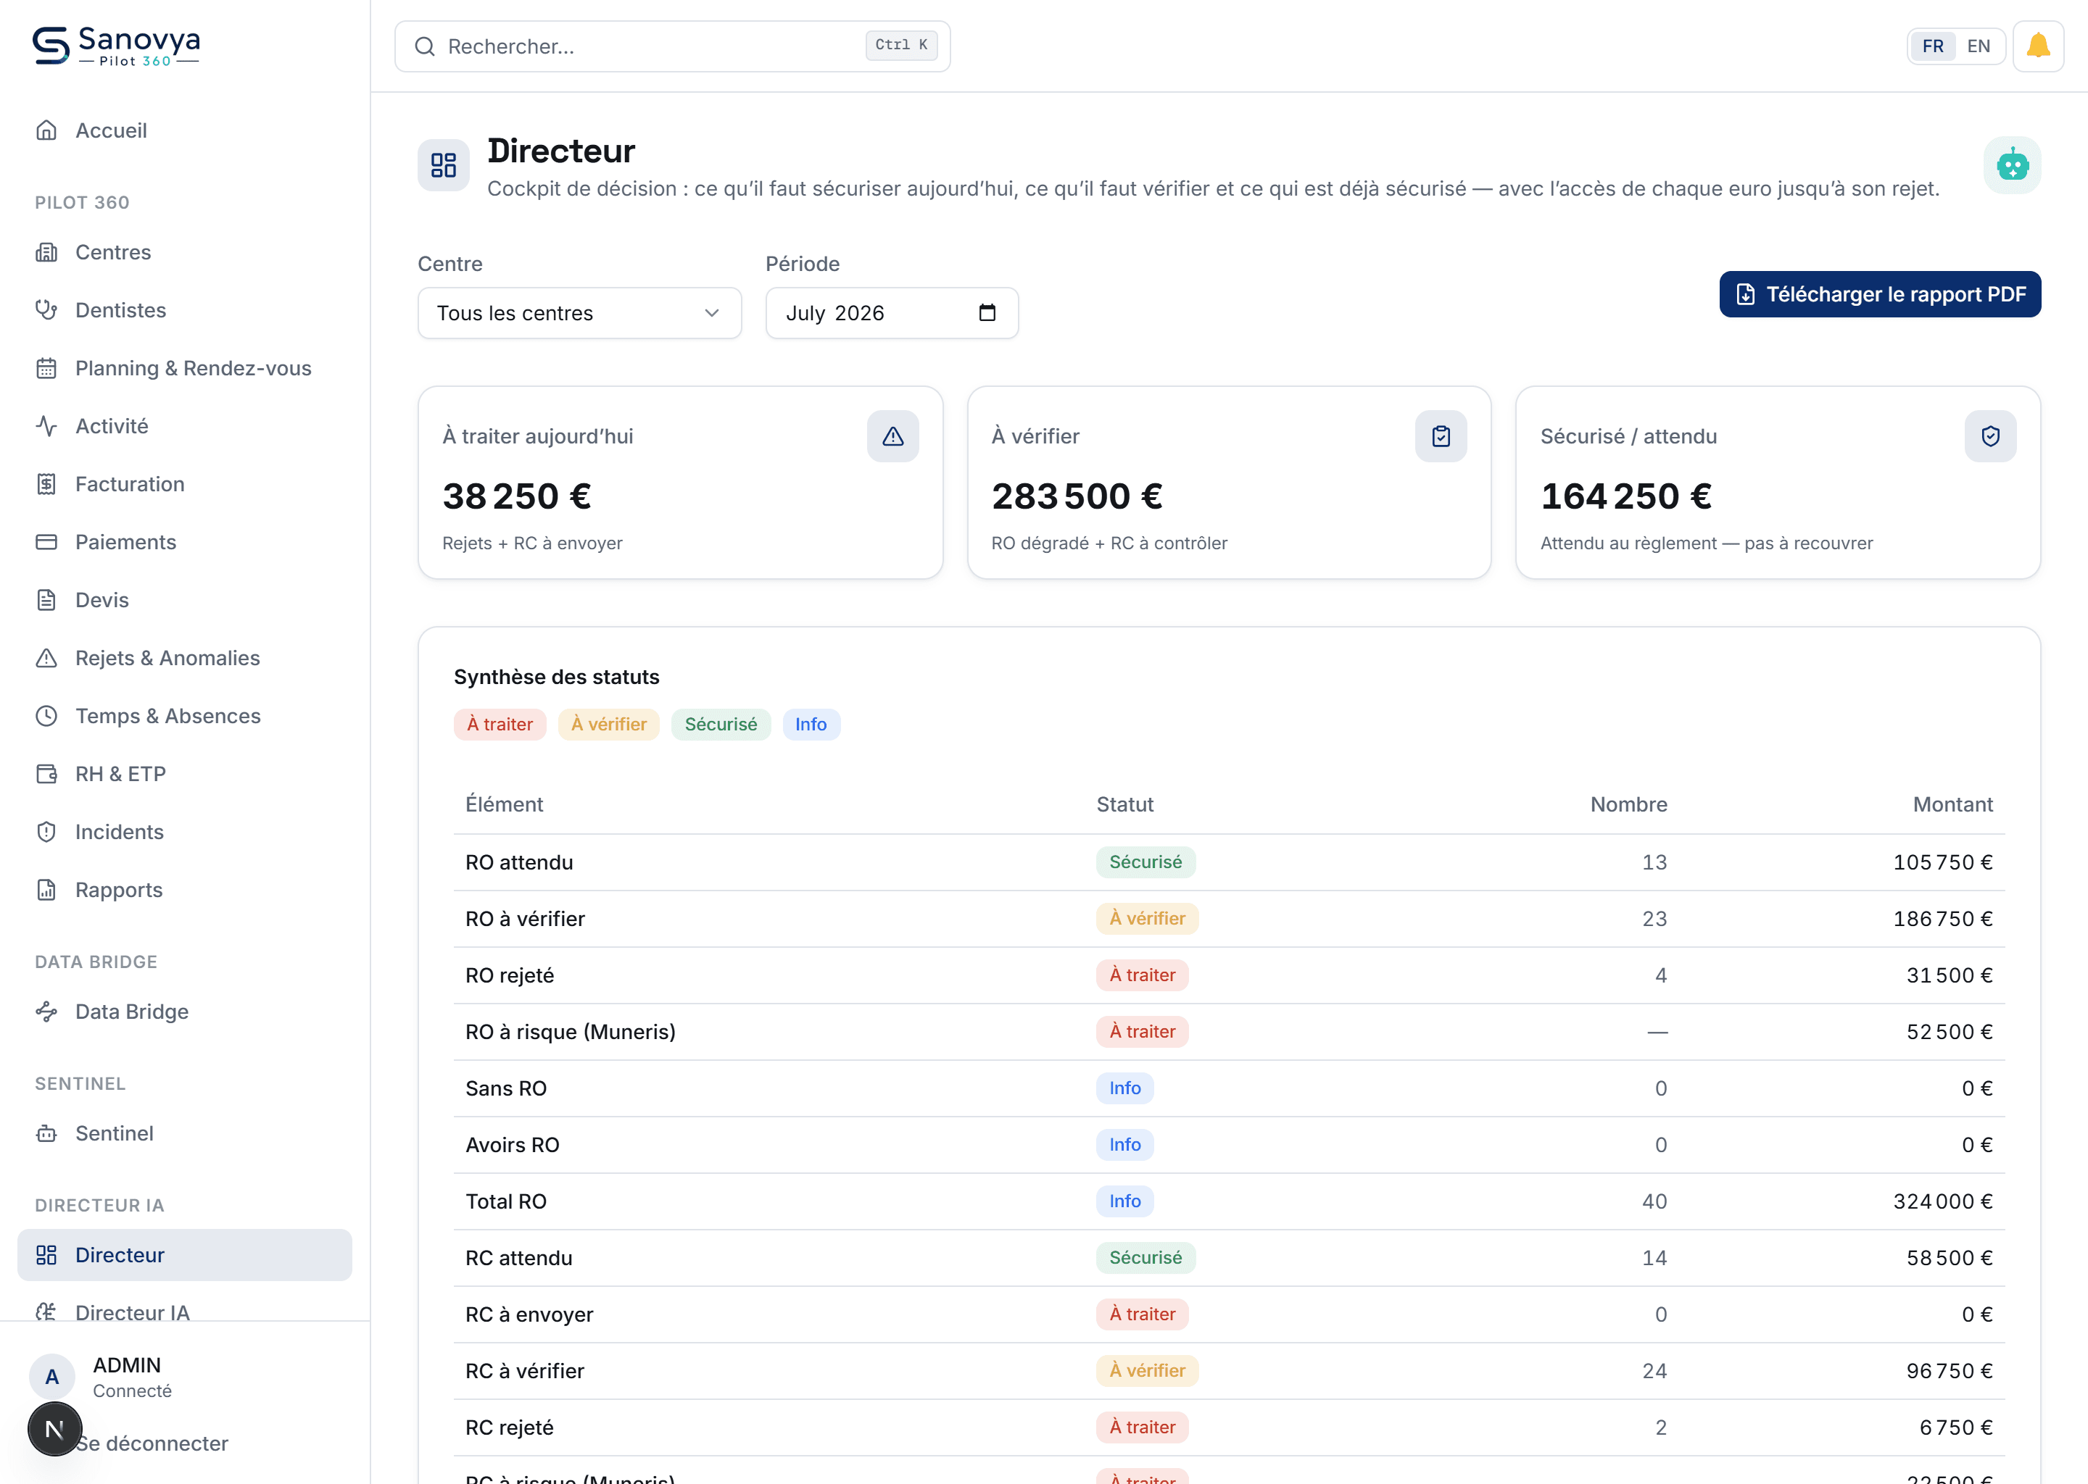Expand the Tous les centres dropdown

coord(579,314)
